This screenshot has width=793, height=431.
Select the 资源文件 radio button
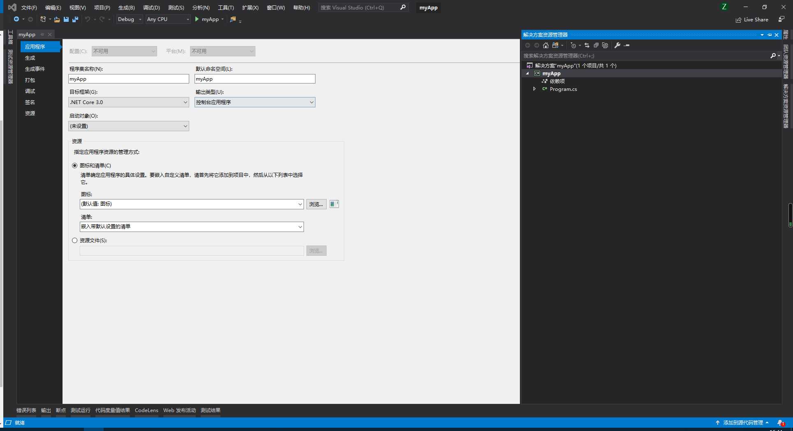(74, 240)
